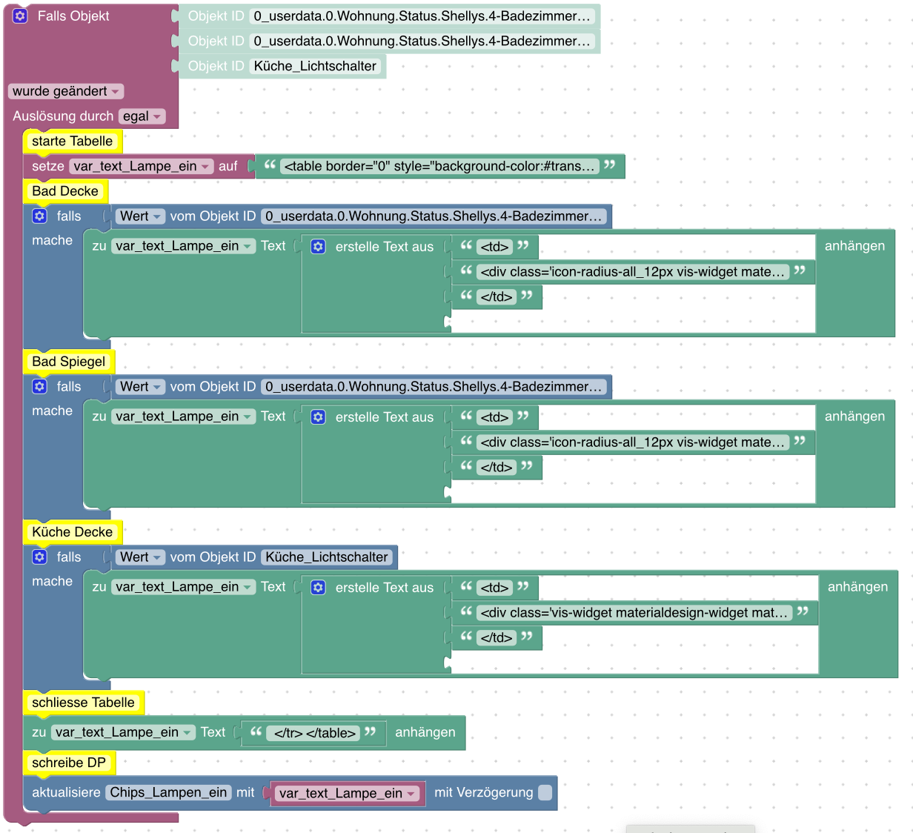Viewport: 913px width, 833px height.
Task: Toggle the 'mit Verzögerung' checkbox
Action: point(545,792)
